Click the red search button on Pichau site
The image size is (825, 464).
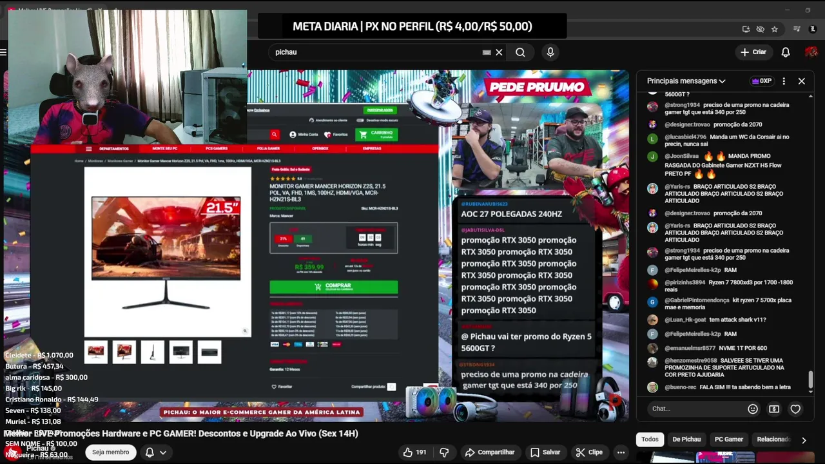click(x=275, y=134)
